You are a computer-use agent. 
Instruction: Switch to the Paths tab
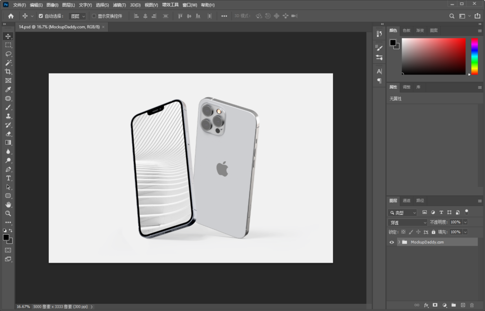[x=420, y=201]
